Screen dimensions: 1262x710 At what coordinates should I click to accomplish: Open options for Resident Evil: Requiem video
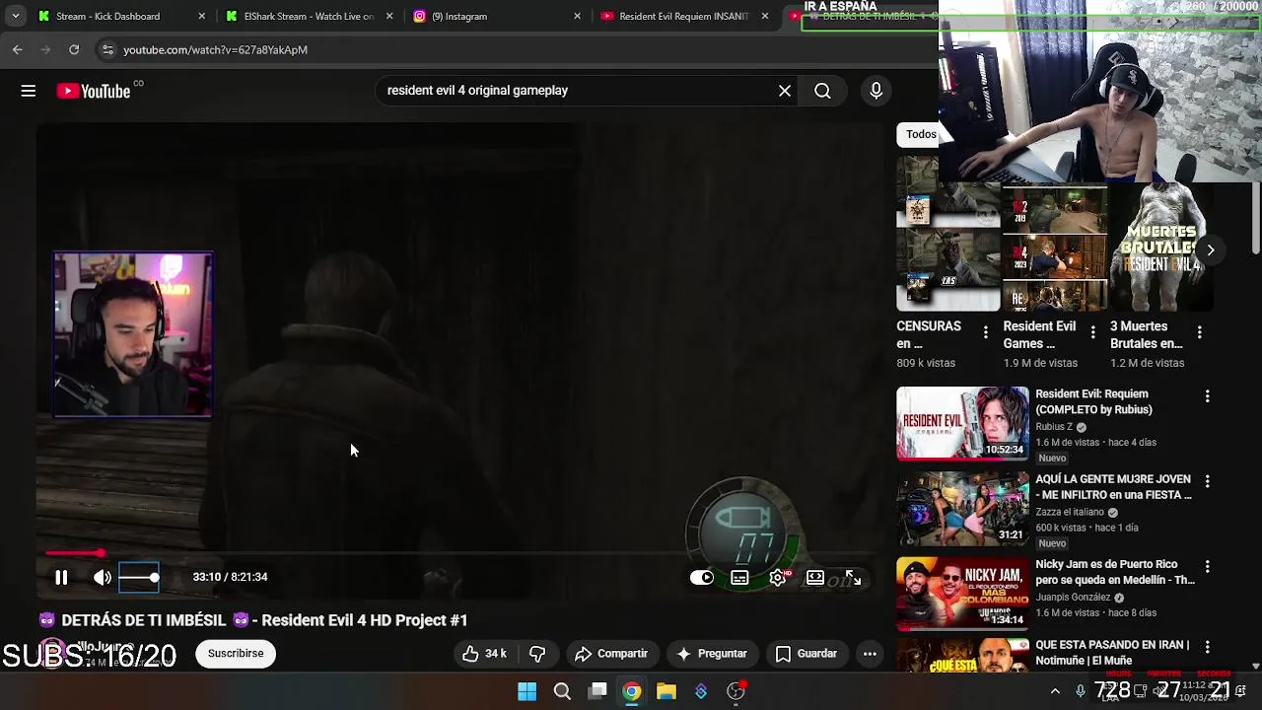pos(1208,396)
